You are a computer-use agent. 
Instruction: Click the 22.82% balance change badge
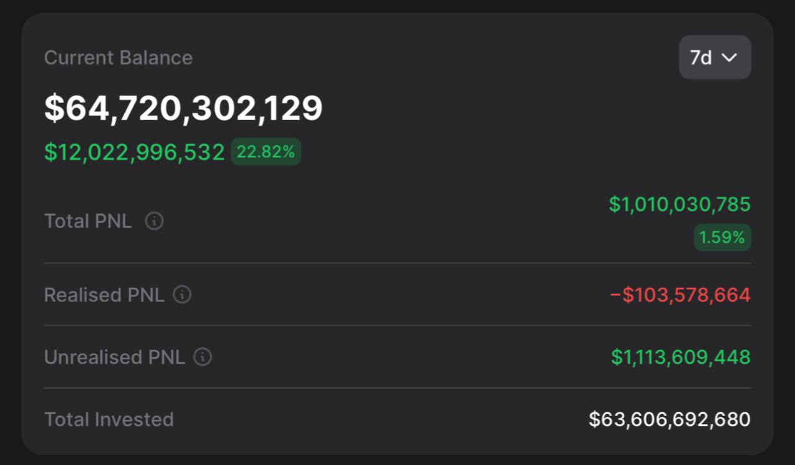click(266, 152)
